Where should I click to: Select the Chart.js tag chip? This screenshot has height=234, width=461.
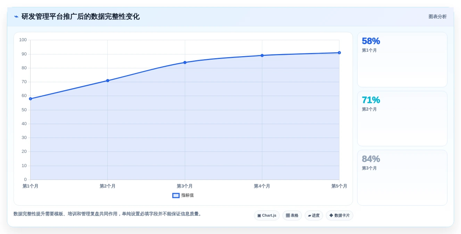tap(267, 216)
